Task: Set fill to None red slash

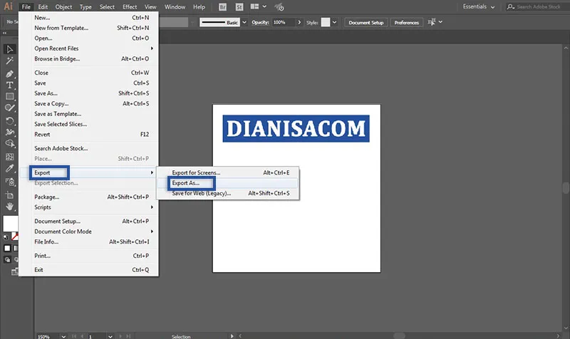Action: pyautogui.click(x=15, y=237)
